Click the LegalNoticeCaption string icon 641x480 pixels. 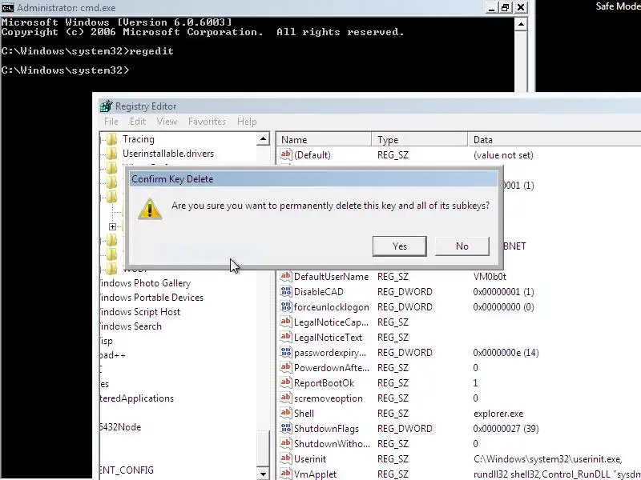click(x=286, y=322)
